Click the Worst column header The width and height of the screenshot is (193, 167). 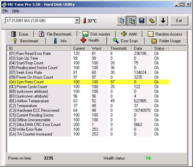[99, 48]
